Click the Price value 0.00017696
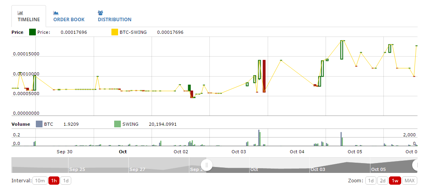The width and height of the screenshot is (435, 189). click(x=74, y=32)
